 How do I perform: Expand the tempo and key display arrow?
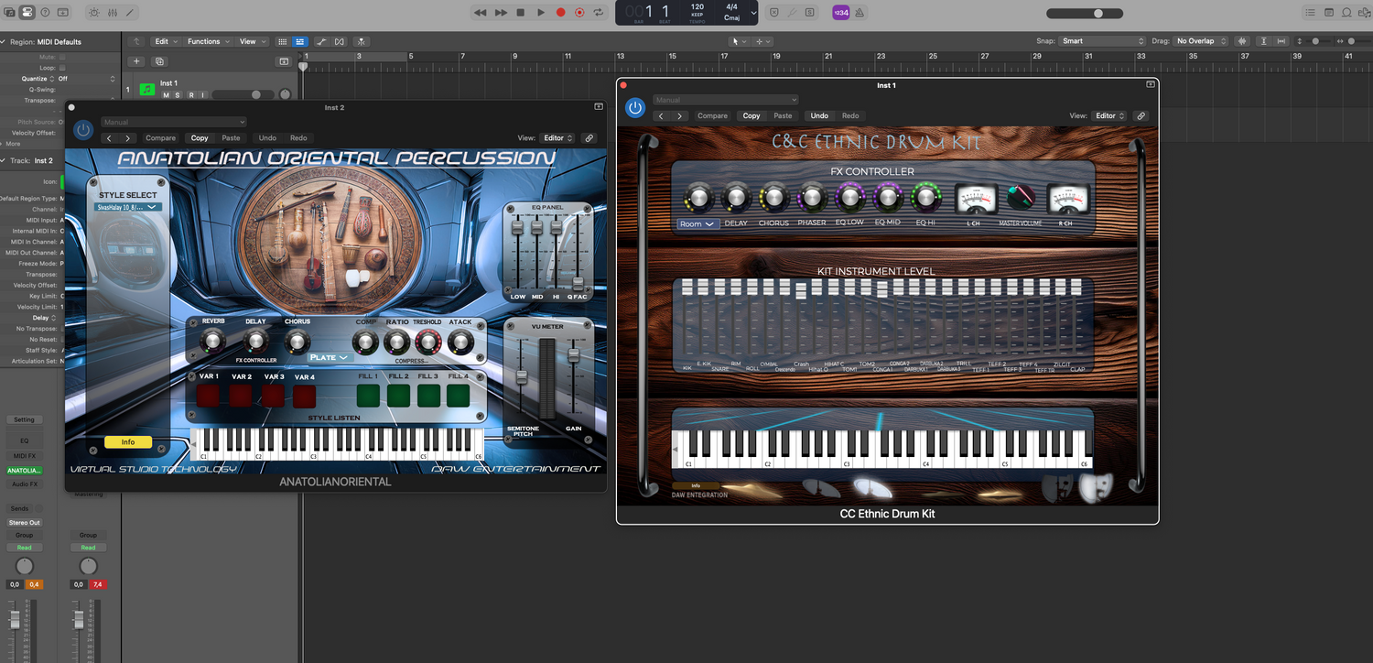[x=753, y=13]
